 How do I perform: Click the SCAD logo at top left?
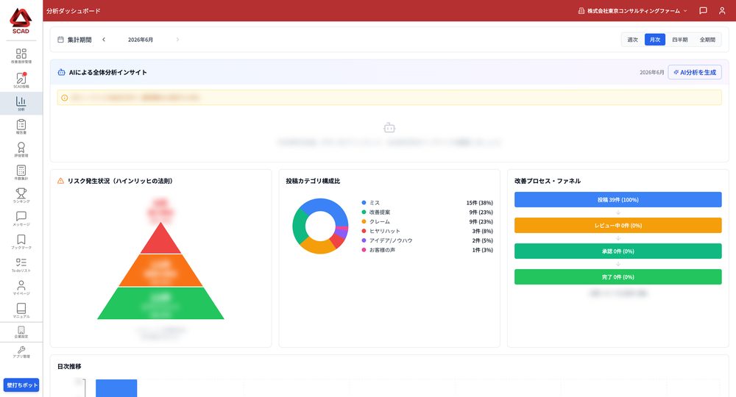tap(21, 21)
